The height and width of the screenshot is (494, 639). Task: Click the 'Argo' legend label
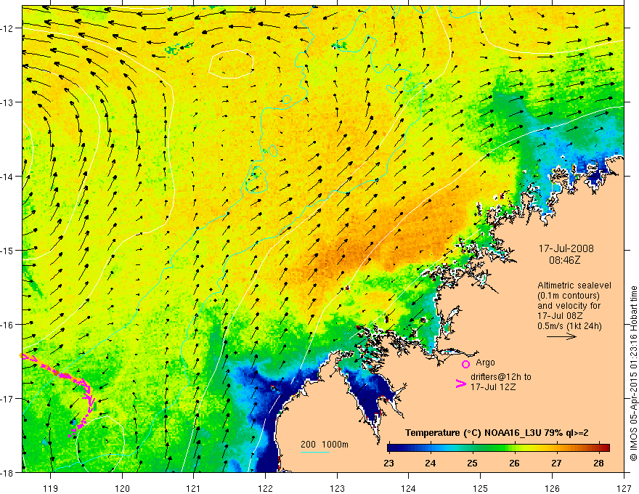tap(485, 363)
